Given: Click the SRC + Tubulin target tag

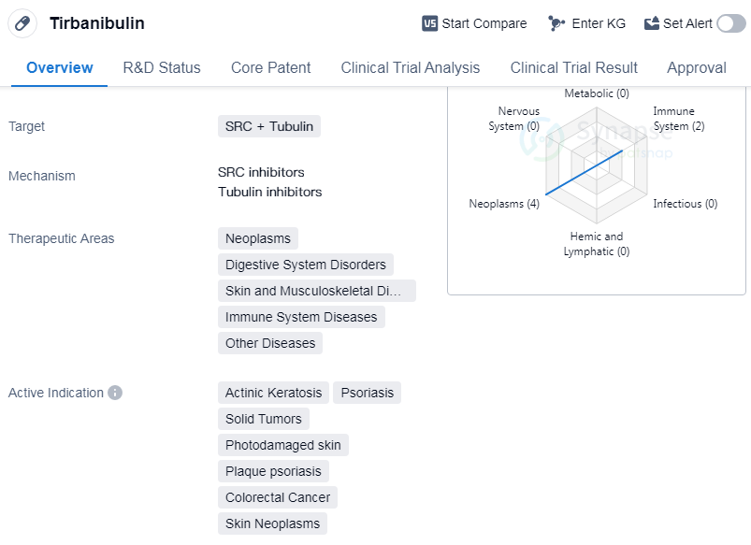Looking at the screenshot, I should pos(269,126).
